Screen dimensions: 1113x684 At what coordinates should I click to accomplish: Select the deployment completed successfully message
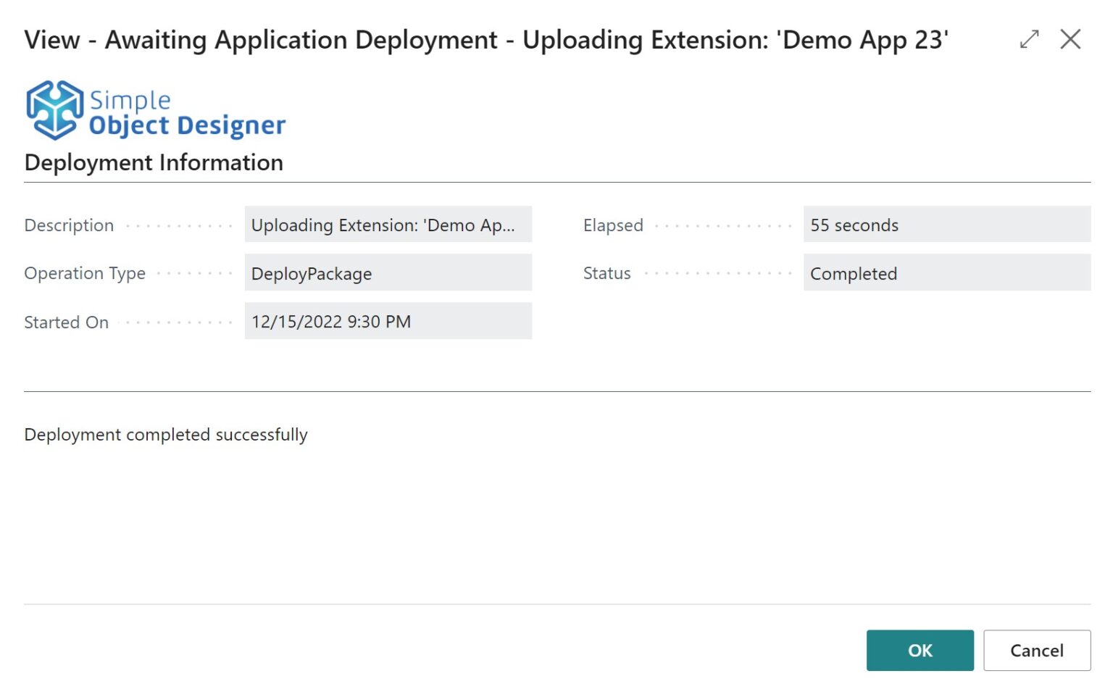[166, 434]
